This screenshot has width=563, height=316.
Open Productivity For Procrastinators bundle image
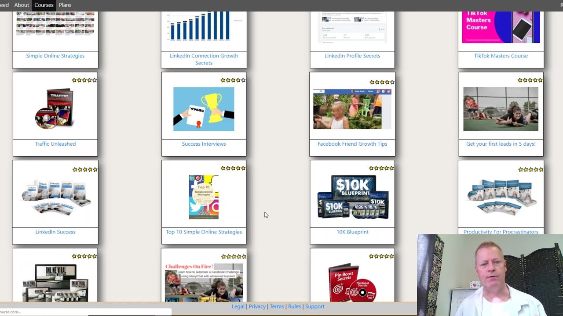point(501,196)
